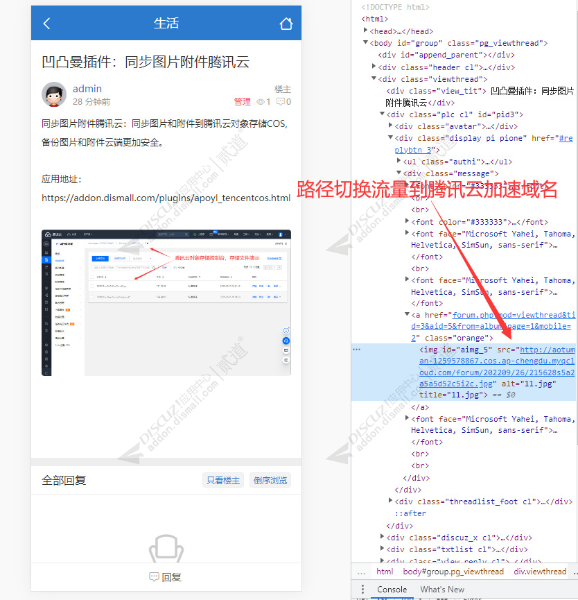Switch to the Console drawer tab
Image resolution: width=578 pixels, height=600 pixels.
392,590
